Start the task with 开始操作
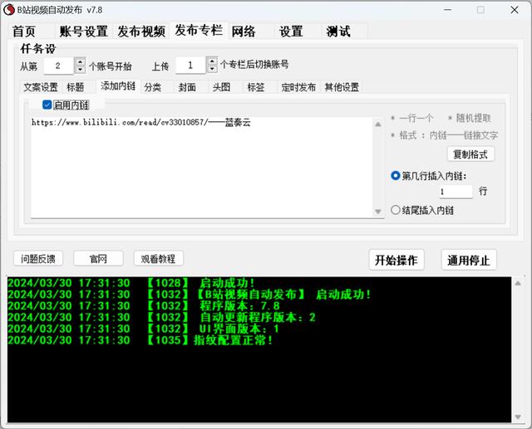This screenshot has width=532, height=429. [x=397, y=260]
